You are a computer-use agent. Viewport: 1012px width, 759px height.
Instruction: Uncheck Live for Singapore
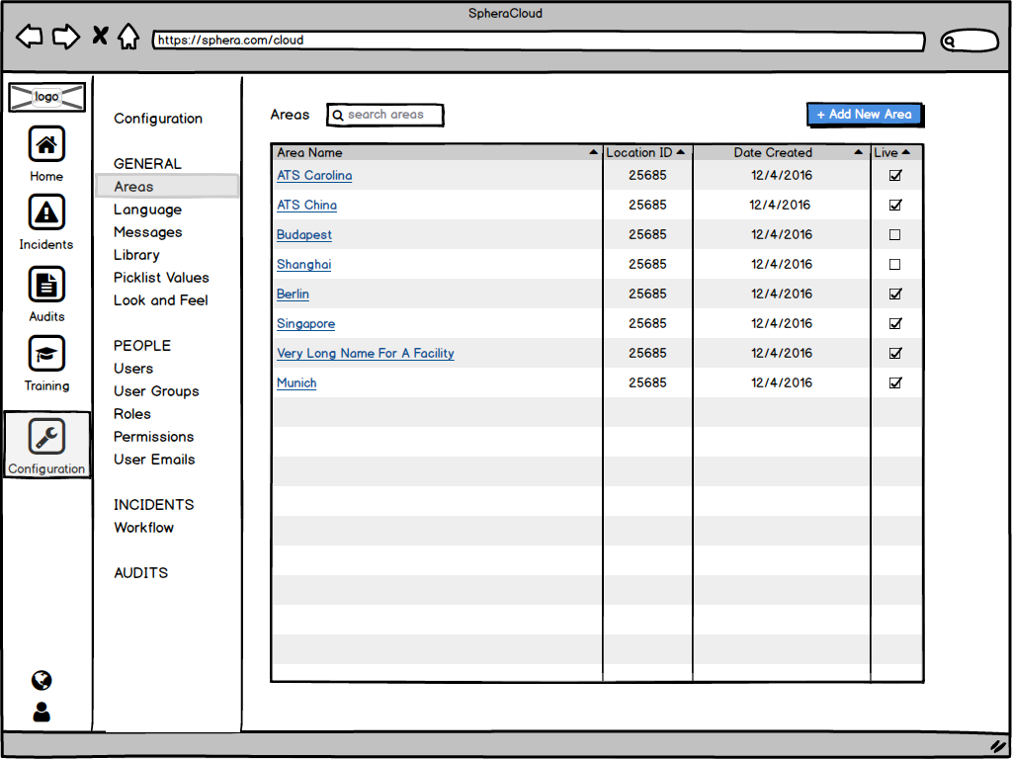click(894, 324)
